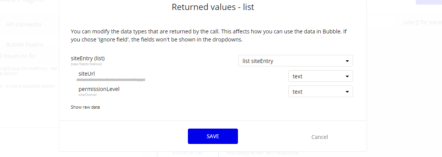This screenshot has width=442, height=157.
Task: Click the 'siteEntry (list)' field label
Action: coord(88,58)
